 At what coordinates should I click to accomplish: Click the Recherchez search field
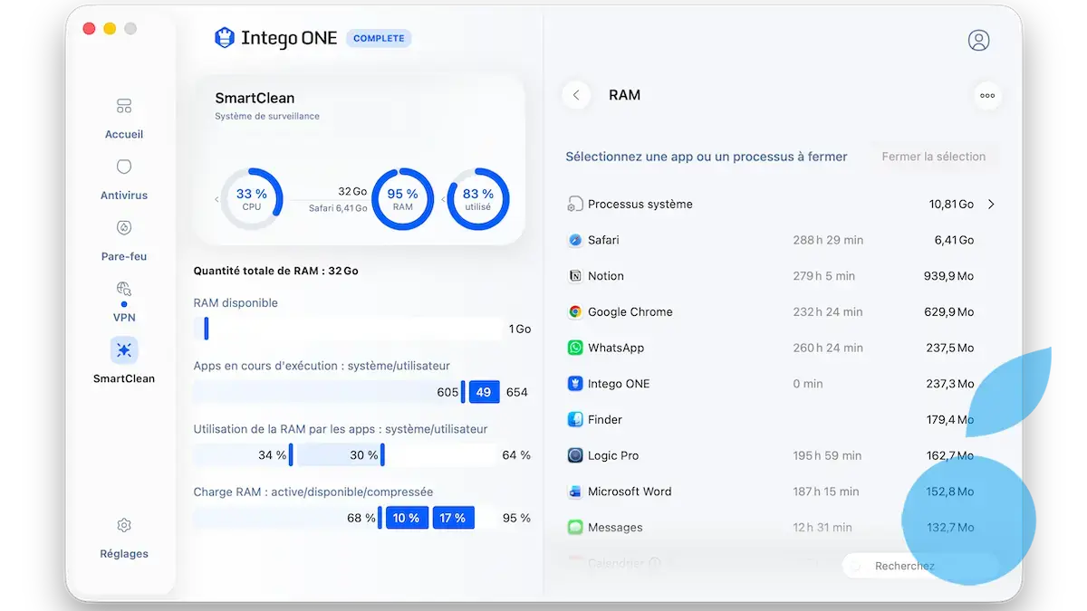[919, 566]
